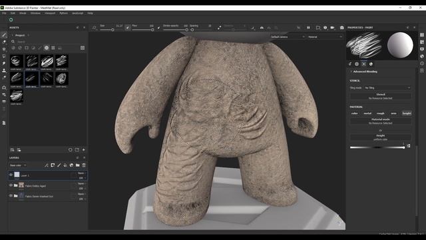Select the Smudge tool

coord(4,63)
